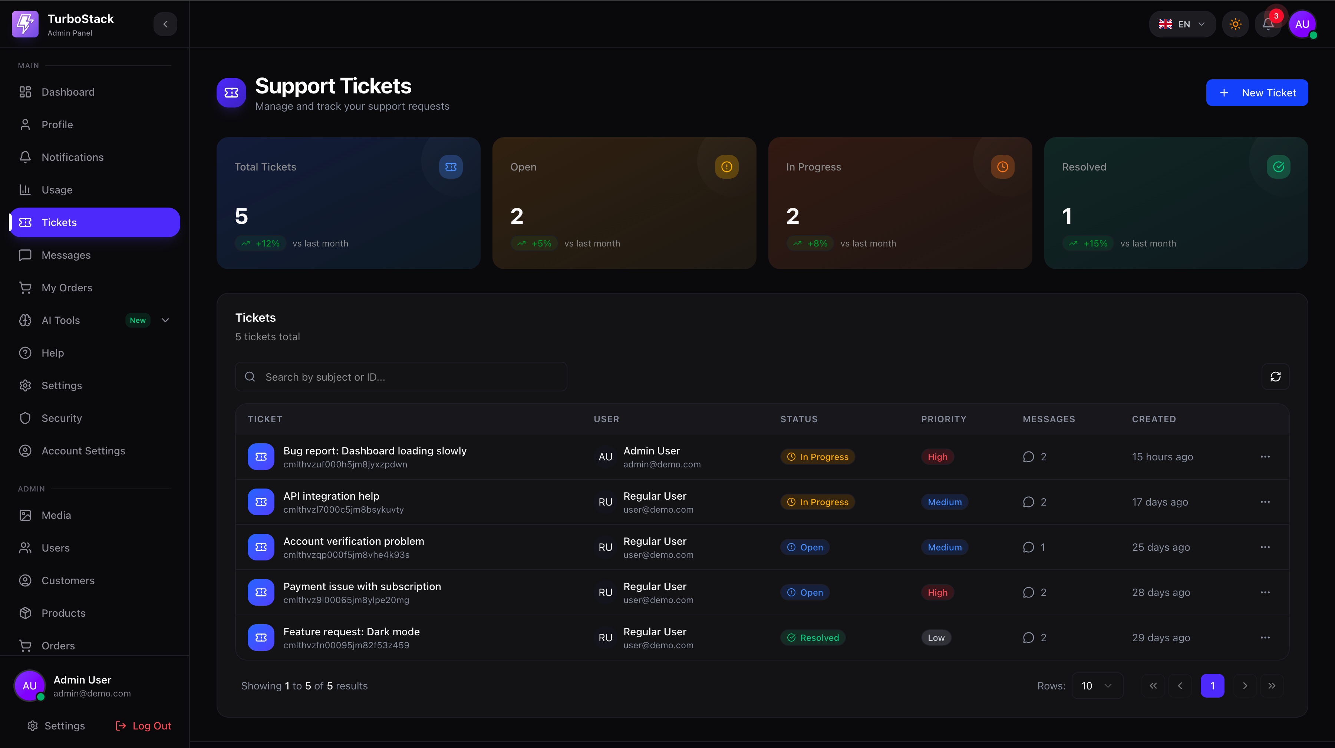The width and height of the screenshot is (1335, 748).
Task: Click the New Ticket button
Action: tap(1256, 93)
